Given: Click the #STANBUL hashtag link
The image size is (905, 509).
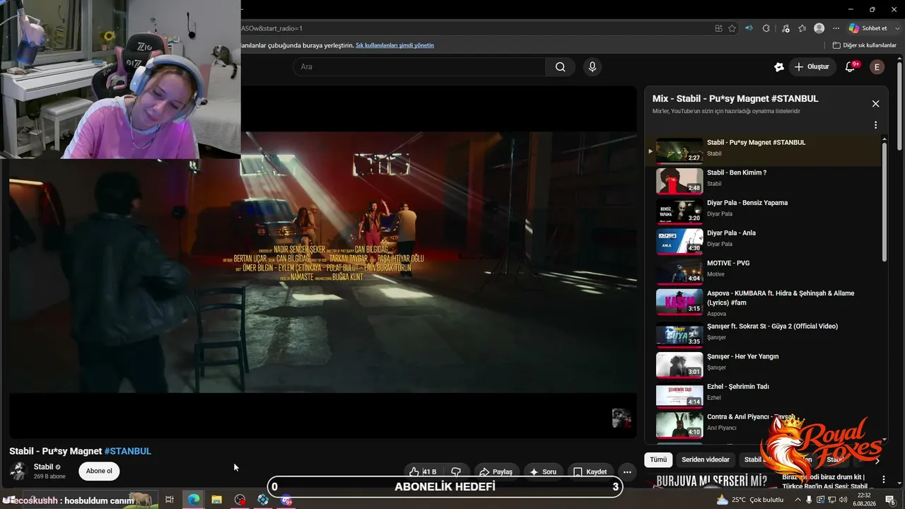Looking at the screenshot, I should click(127, 451).
